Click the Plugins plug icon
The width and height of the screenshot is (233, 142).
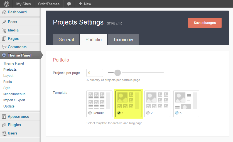[4, 125]
